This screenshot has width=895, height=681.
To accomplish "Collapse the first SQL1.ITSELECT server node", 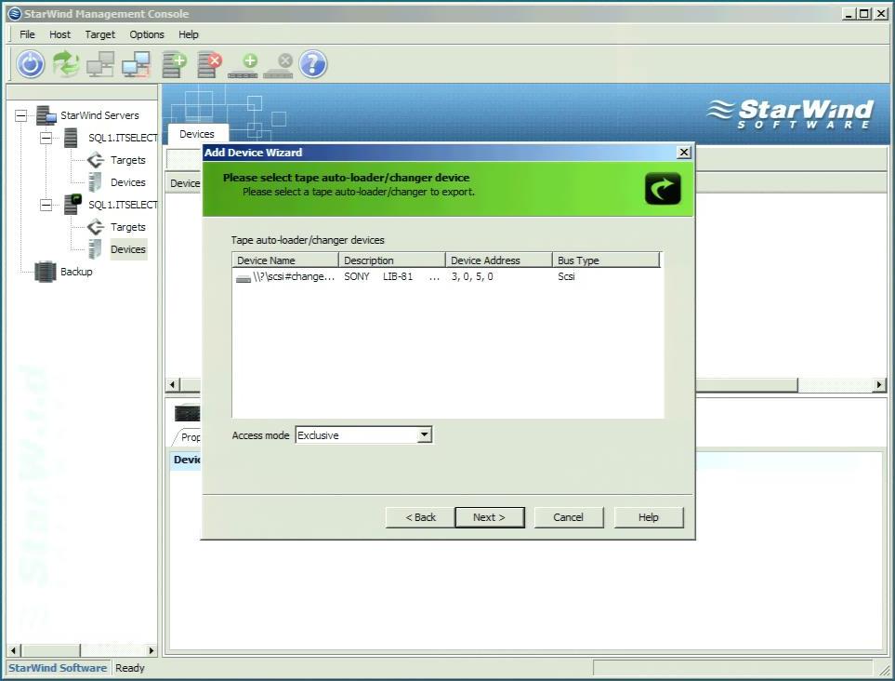I will tap(46, 138).
